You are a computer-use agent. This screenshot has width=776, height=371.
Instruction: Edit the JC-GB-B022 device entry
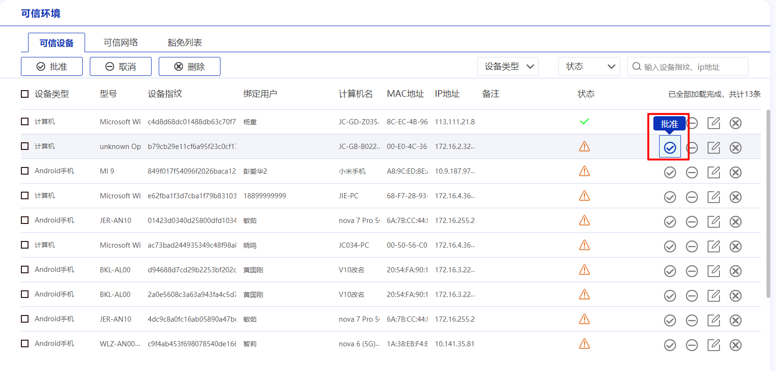pos(714,148)
